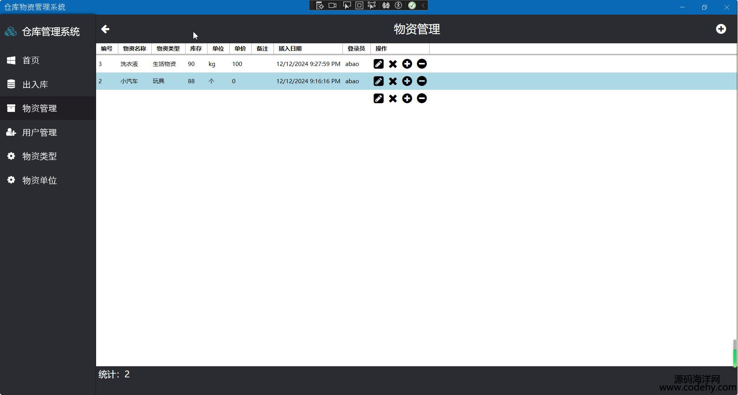738x395 pixels.
Task: Open 物资类型 settings in the sidebar
Action: pos(48,156)
